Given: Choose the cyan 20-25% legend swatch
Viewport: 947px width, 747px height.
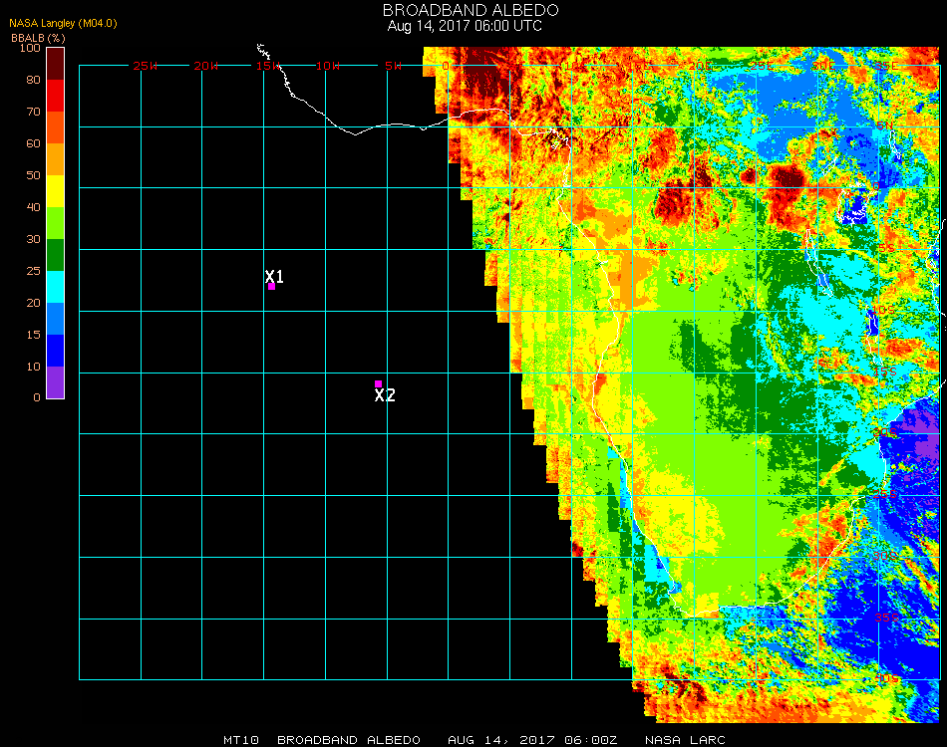Looking at the screenshot, I should pyautogui.click(x=56, y=287).
